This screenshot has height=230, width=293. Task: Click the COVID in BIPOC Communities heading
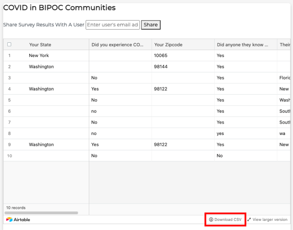pos(59,8)
